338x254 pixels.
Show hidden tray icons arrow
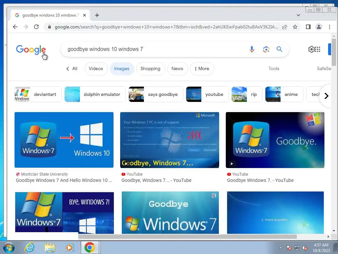click(281, 248)
